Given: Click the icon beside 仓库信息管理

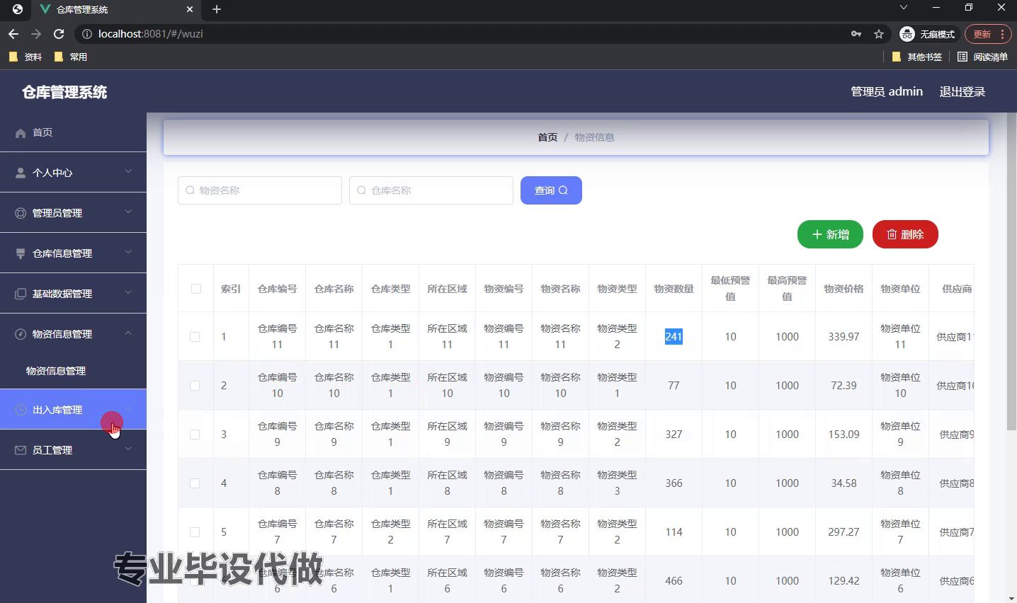Looking at the screenshot, I should pyautogui.click(x=21, y=253).
